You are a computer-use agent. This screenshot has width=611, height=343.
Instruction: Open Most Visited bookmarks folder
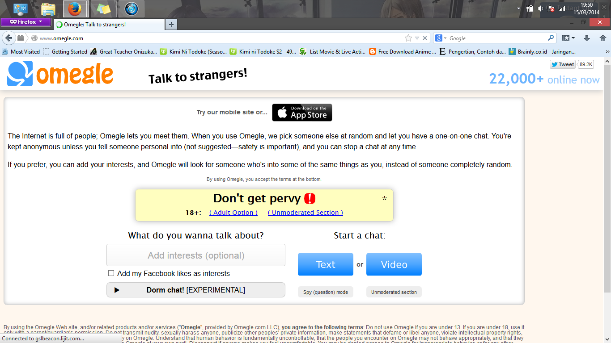pos(21,51)
